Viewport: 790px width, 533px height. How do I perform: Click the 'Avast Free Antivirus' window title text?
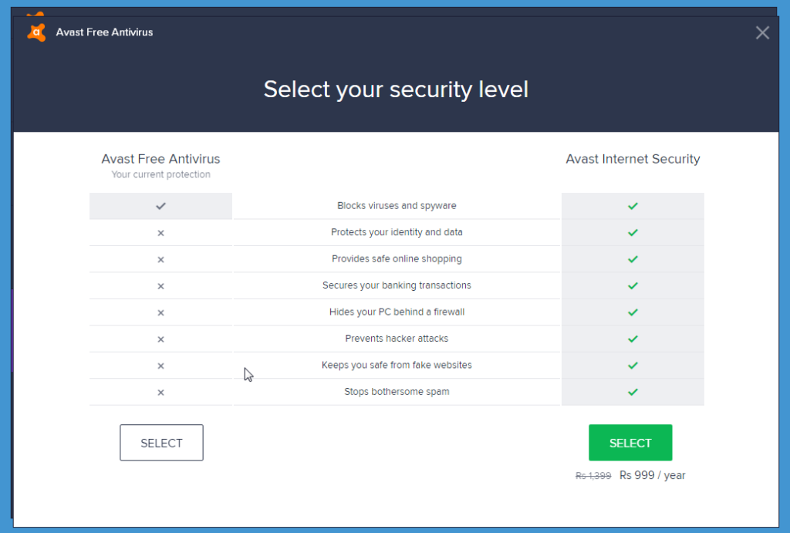click(104, 32)
